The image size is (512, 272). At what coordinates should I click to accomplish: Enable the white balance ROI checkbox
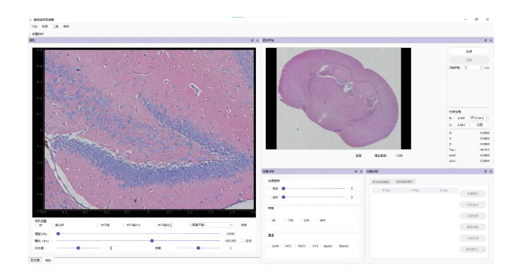click(123, 225)
